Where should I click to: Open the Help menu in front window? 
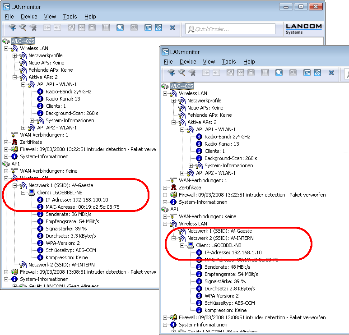pyautogui.click(x=249, y=61)
